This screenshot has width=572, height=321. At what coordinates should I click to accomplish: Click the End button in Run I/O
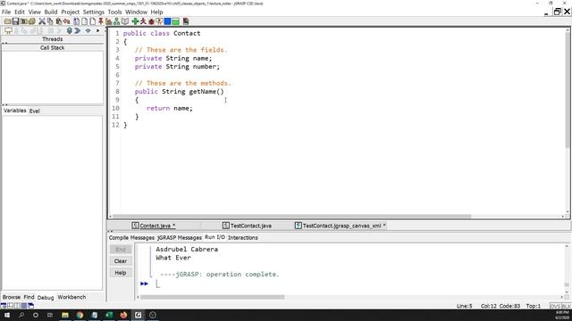pyautogui.click(x=121, y=250)
